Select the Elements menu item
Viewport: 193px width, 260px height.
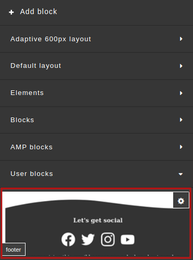pos(96,93)
